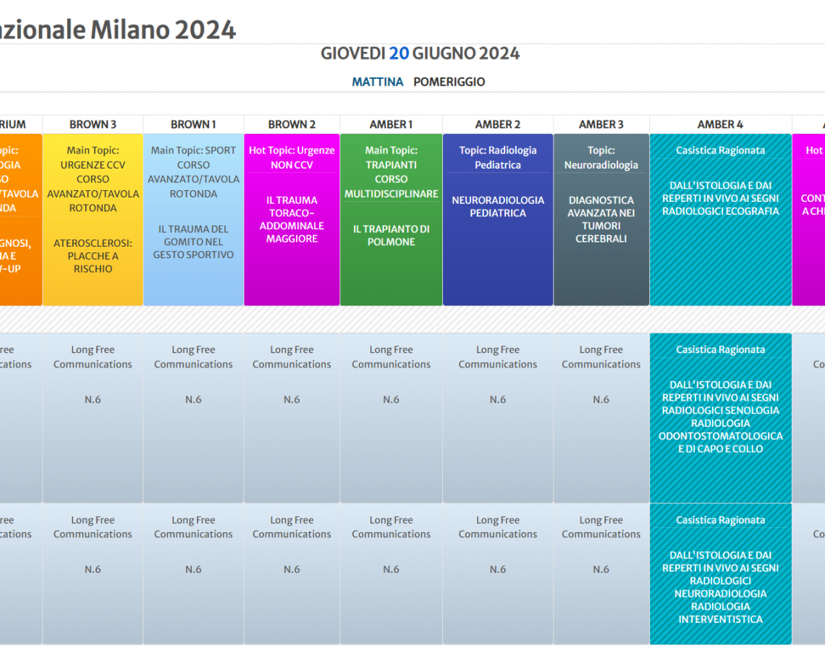
Task: Open the SPORT session on trauma del gomito
Action: point(193,219)
